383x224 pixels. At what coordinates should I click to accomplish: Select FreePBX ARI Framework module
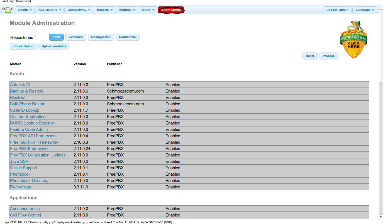coord(33,136)
